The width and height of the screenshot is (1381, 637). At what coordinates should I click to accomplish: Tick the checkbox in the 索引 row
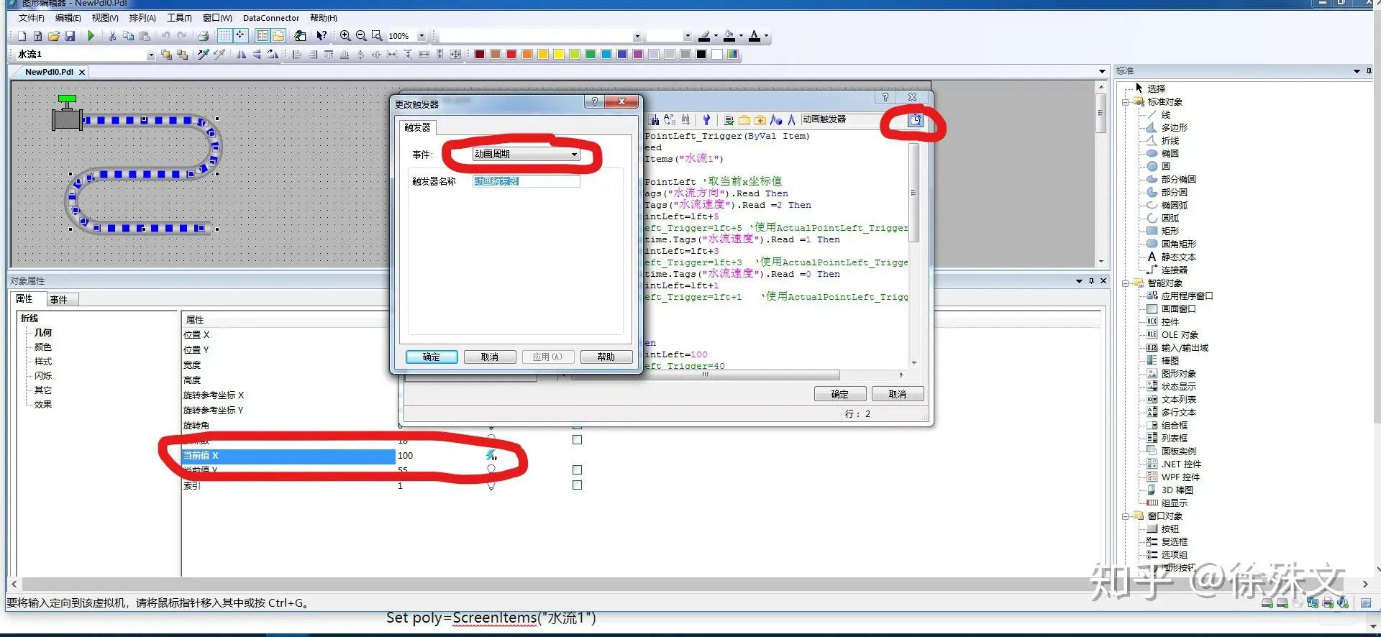[x=577, y=485]
